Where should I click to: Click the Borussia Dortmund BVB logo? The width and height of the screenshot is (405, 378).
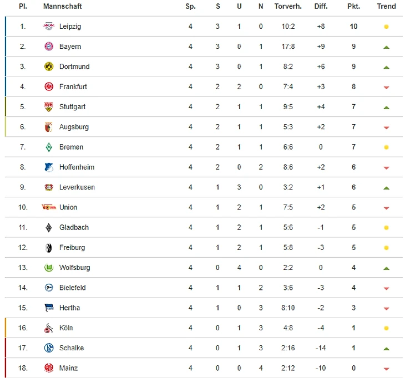point(48,67)
